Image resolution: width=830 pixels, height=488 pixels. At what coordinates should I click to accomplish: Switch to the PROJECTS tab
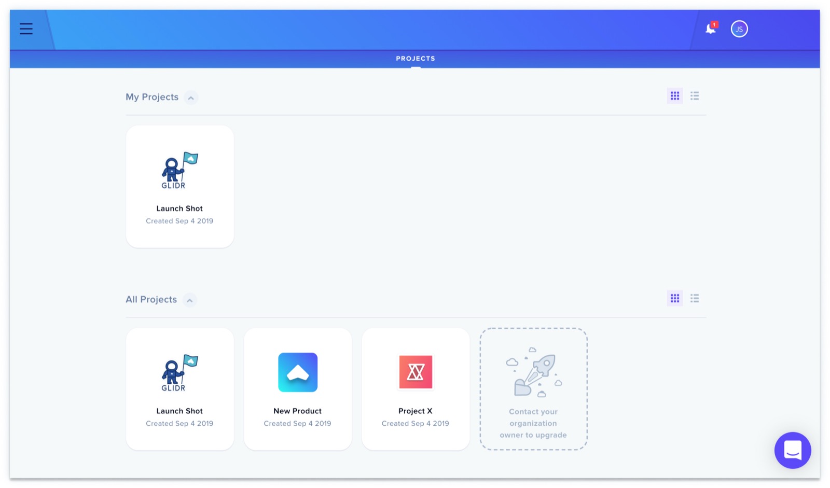[x=416, y=59]
